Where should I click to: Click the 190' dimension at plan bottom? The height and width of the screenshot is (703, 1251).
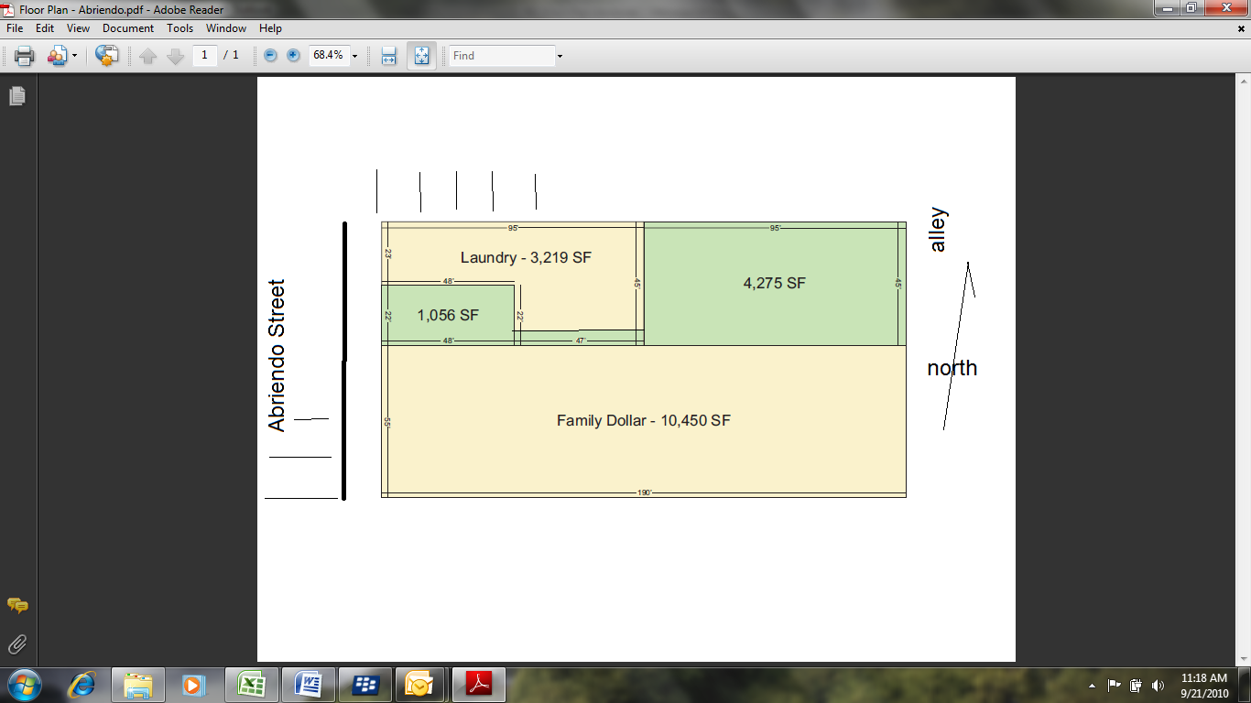coord(644,492)
